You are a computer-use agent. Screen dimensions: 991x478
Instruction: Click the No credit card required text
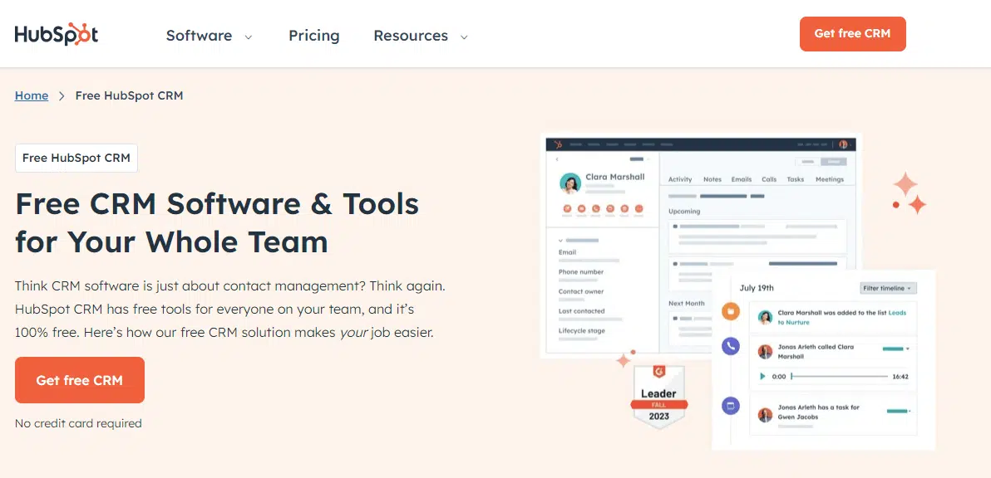click(x=78, y=424)
